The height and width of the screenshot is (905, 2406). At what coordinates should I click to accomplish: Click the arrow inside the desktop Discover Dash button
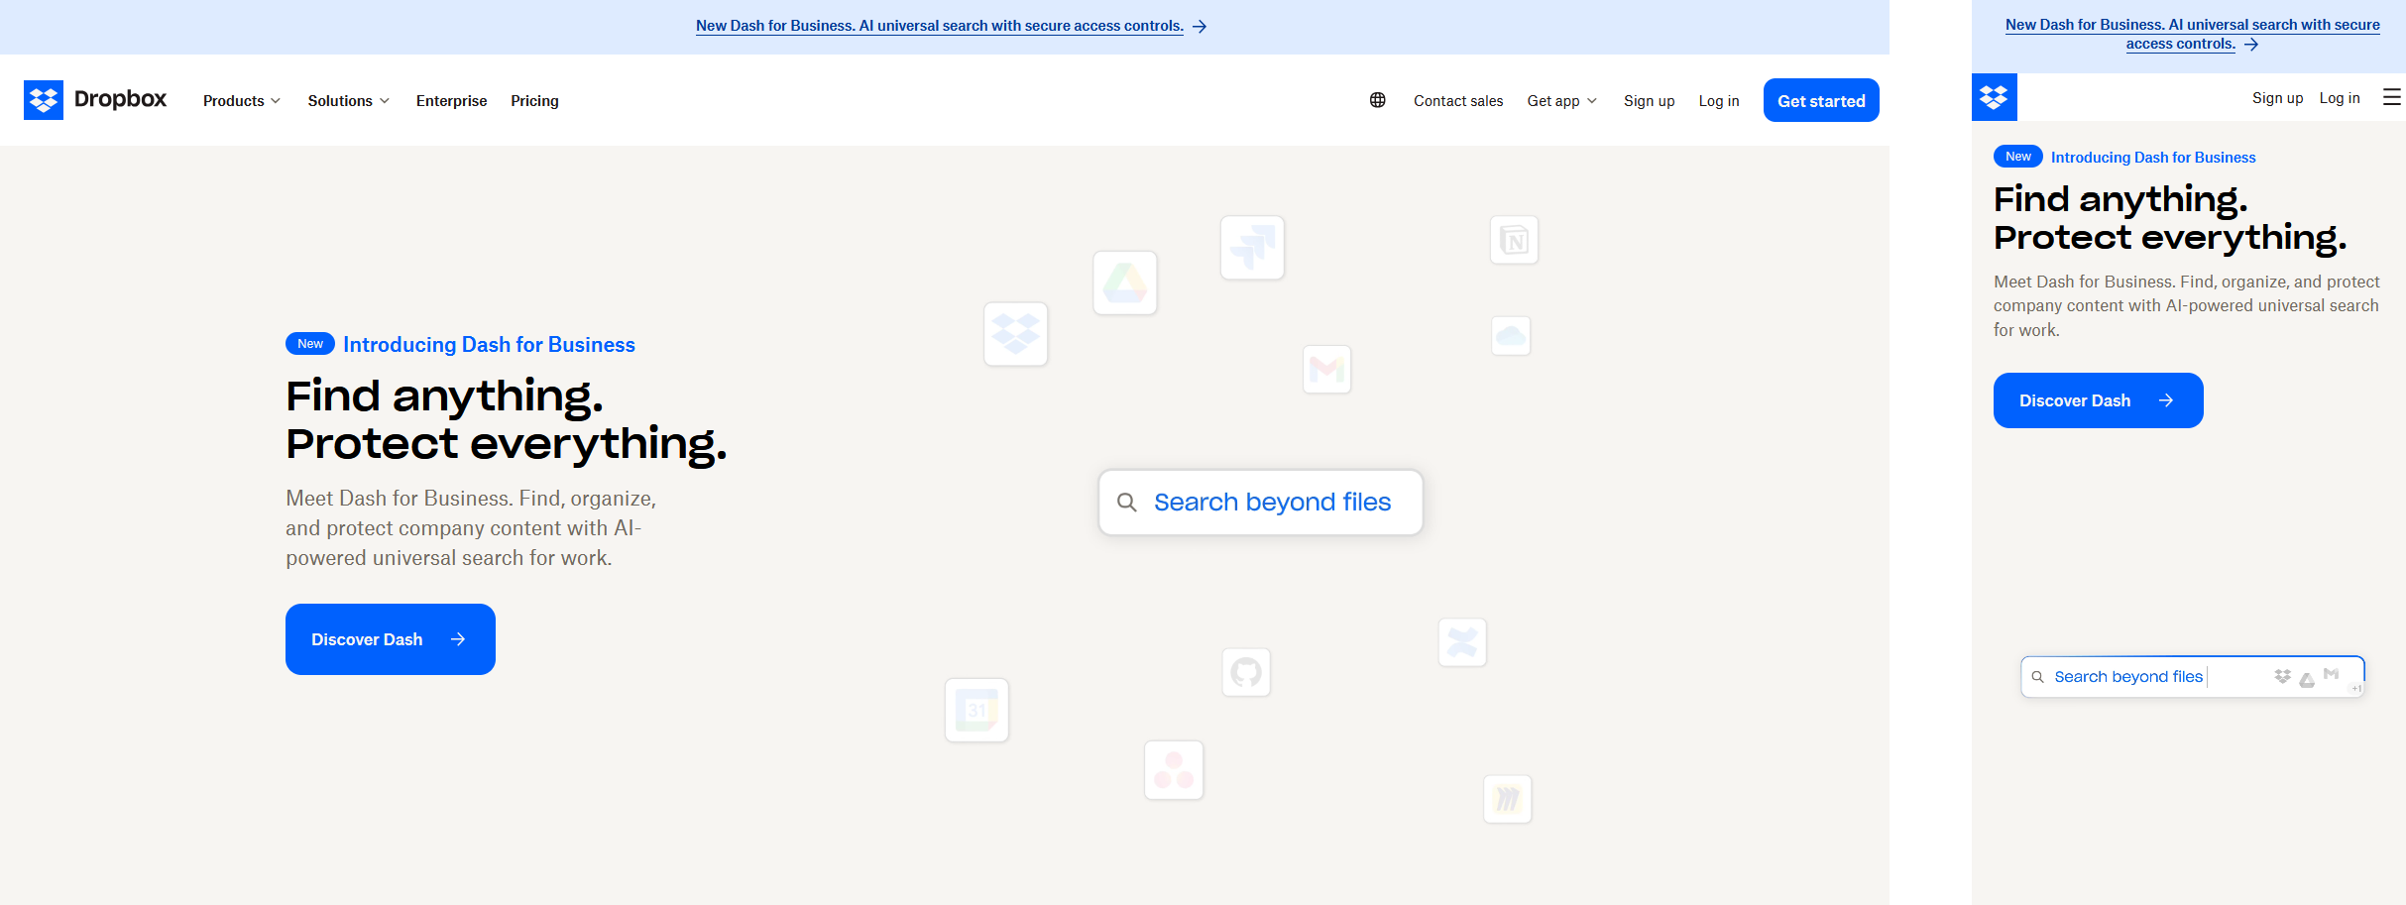tap(458, 639)
